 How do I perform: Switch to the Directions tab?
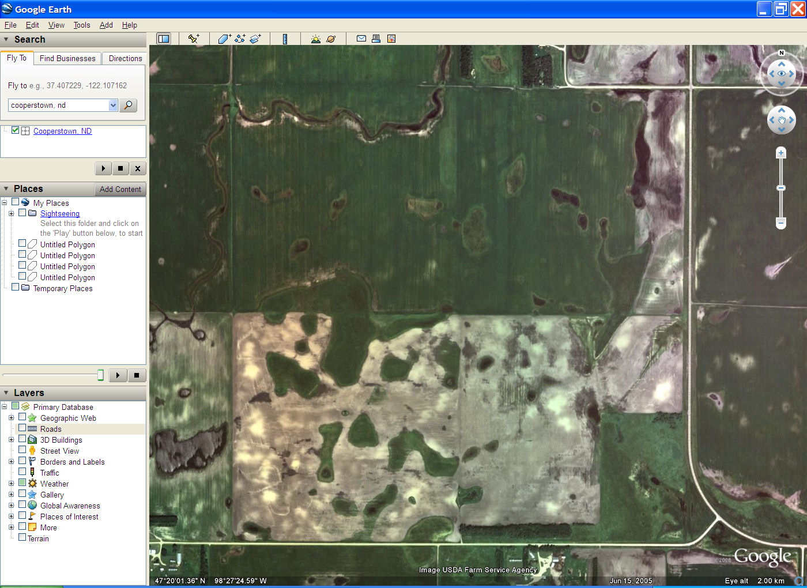click(125, 58)
